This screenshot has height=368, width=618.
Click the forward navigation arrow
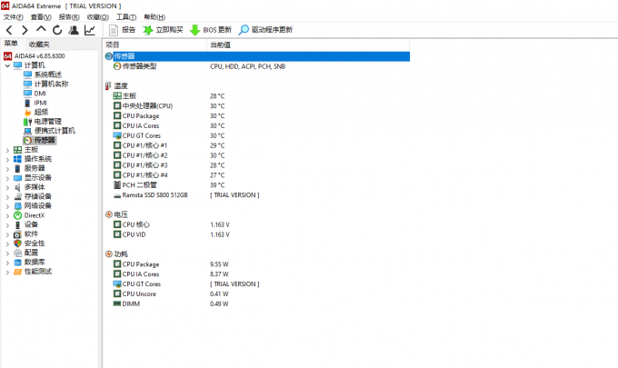pyautogui.click(x=25, y=30)
